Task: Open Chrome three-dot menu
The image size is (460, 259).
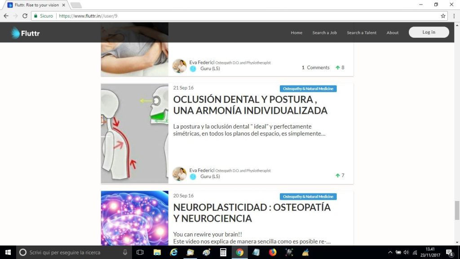Action: click(454, 16)
